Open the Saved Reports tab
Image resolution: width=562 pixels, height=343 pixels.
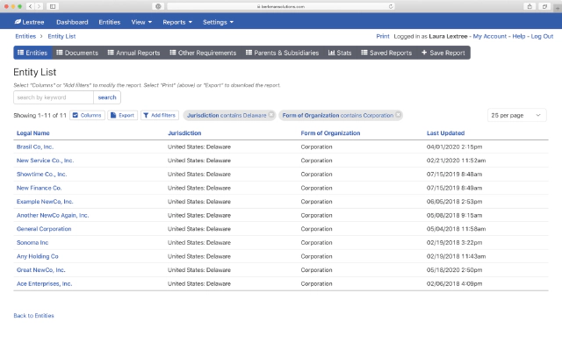coord(386,53)
